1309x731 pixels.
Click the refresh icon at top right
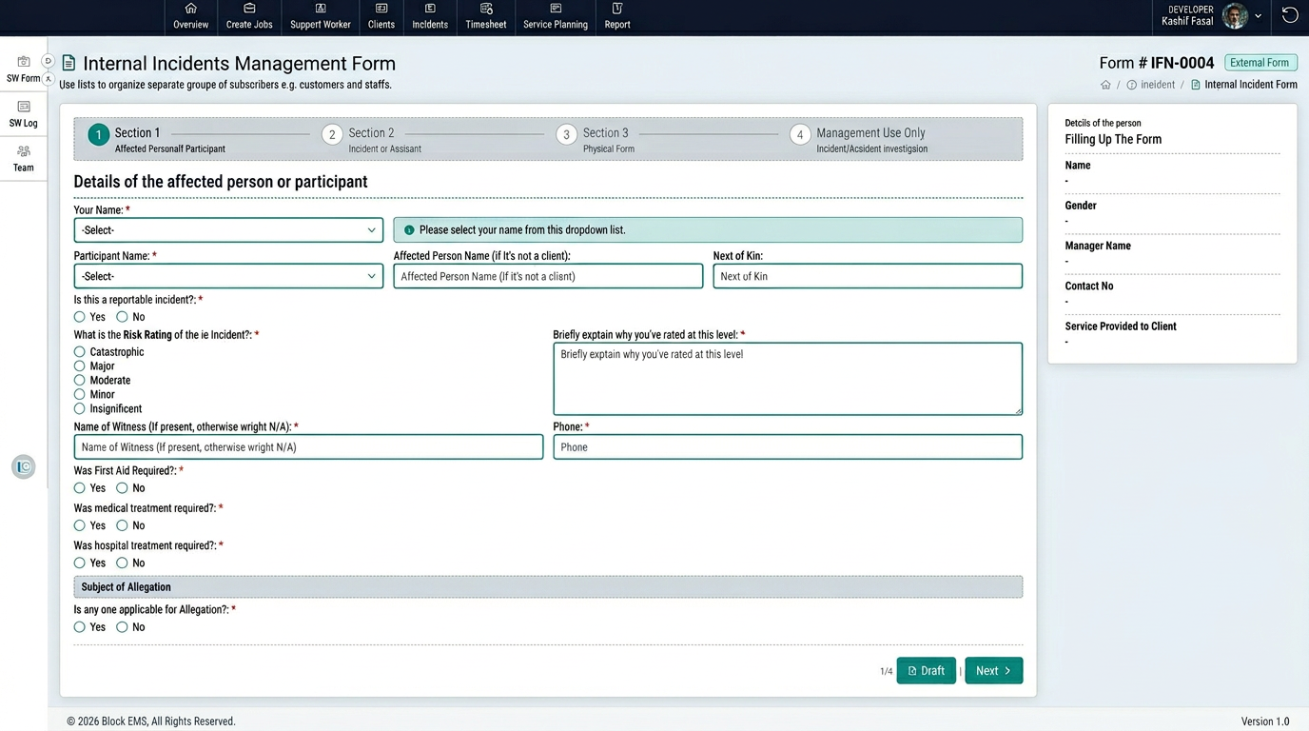point(1289,15)
